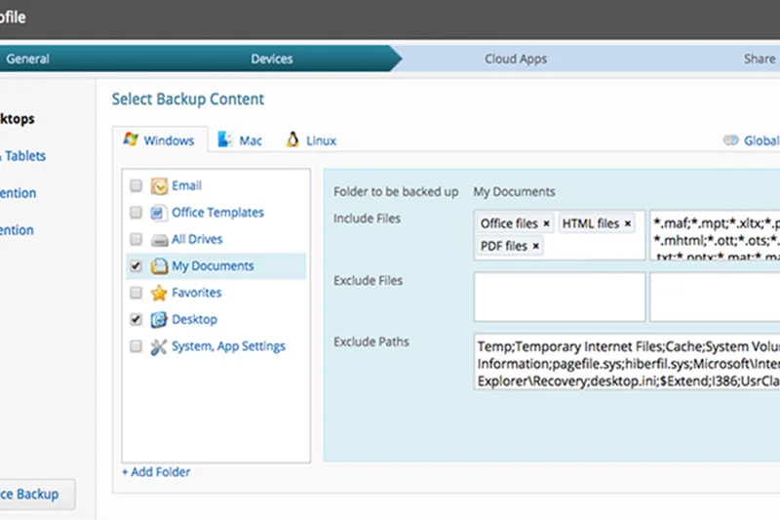Image resolution: width=780 pixels, height=520 pixels.
Task: Go to the Cloud Apps step
Action: point(516,59)
